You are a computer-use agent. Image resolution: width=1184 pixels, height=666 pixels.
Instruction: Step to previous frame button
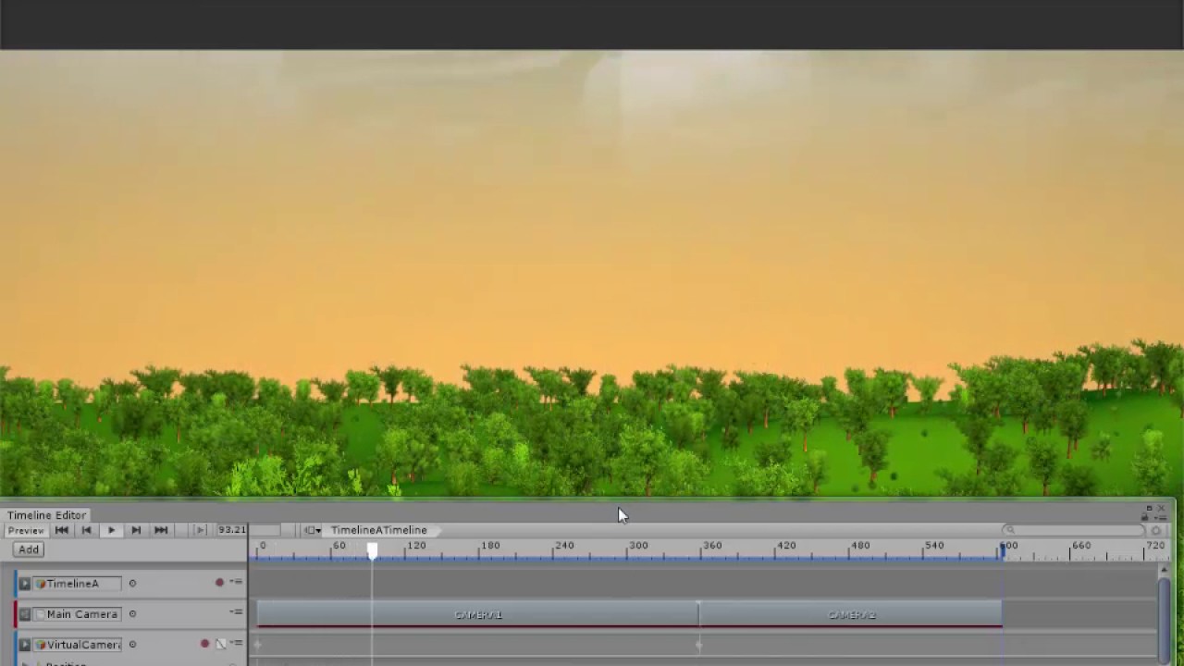87,531
